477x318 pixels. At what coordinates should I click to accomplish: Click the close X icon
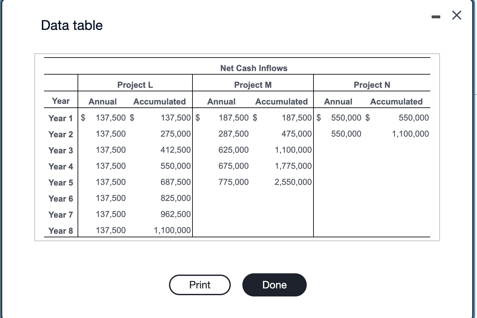tap(456, 15)
